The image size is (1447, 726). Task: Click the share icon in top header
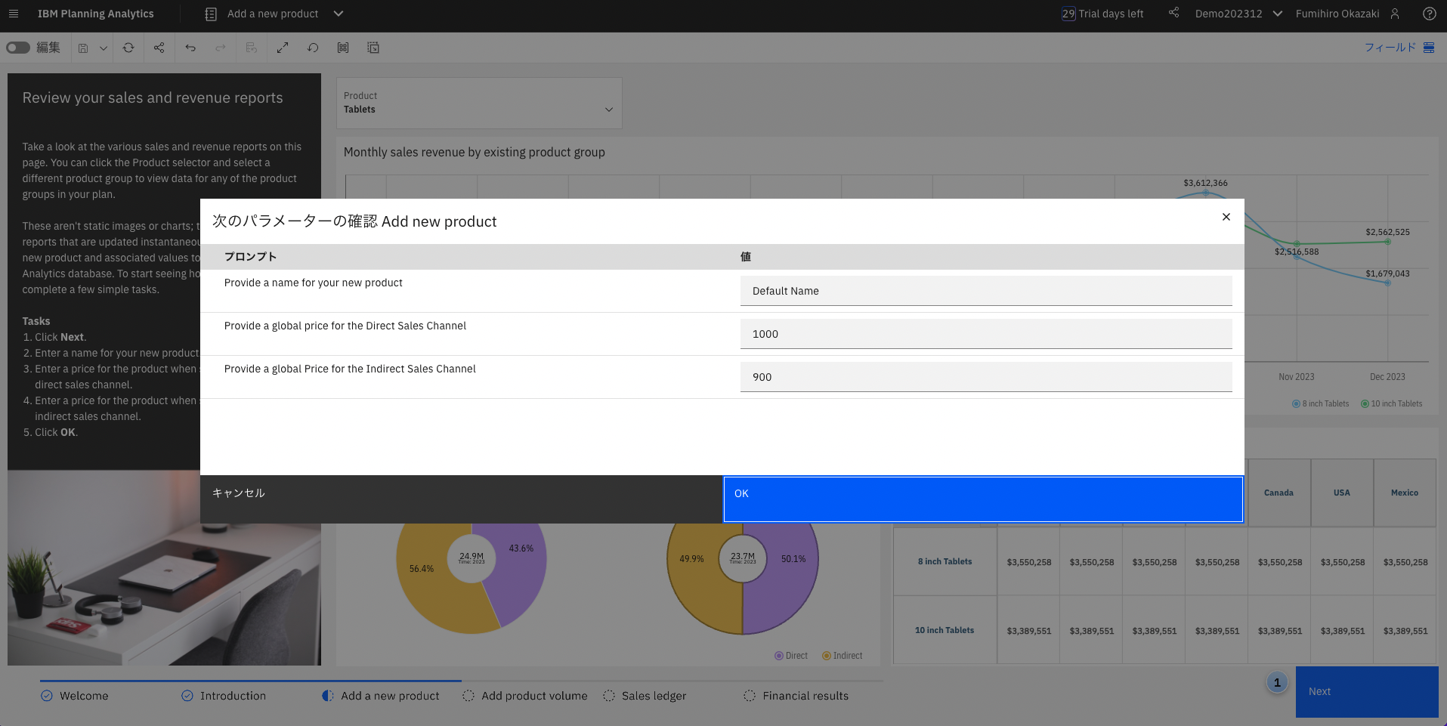1173,13
